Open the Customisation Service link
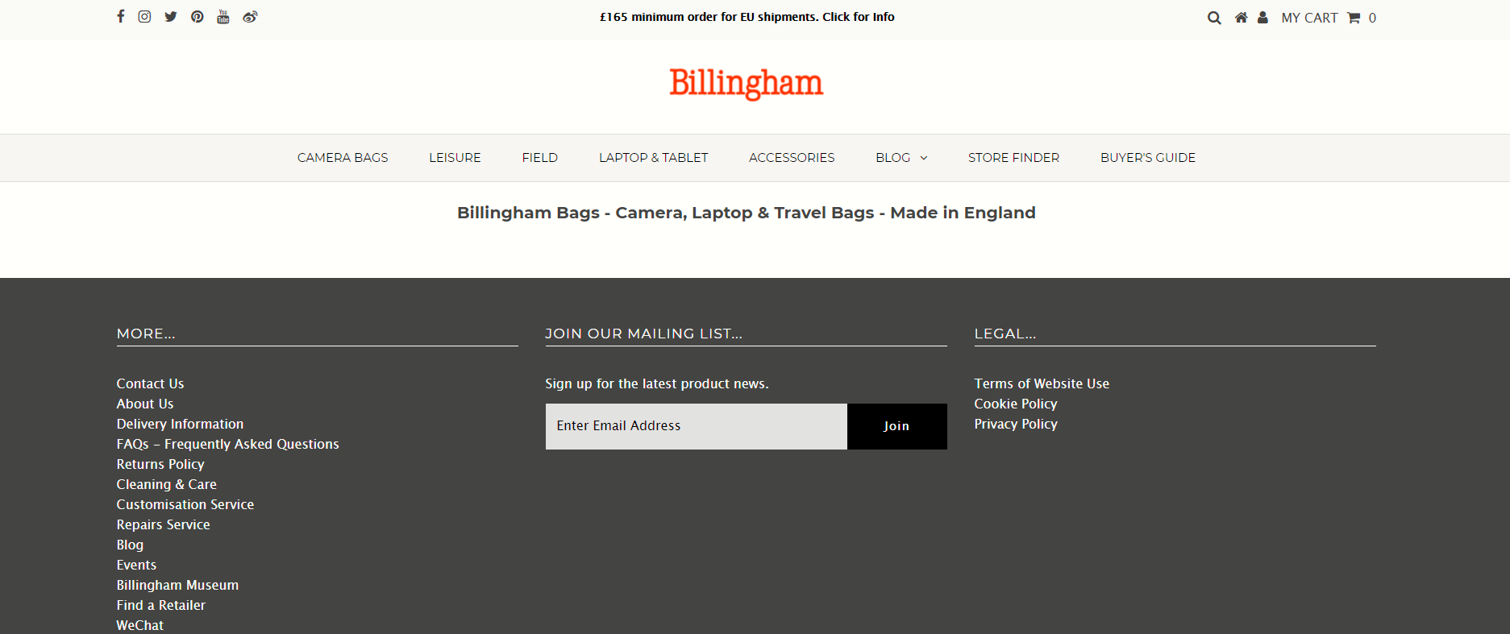The image size is (1510, 634). coord(185,504)
